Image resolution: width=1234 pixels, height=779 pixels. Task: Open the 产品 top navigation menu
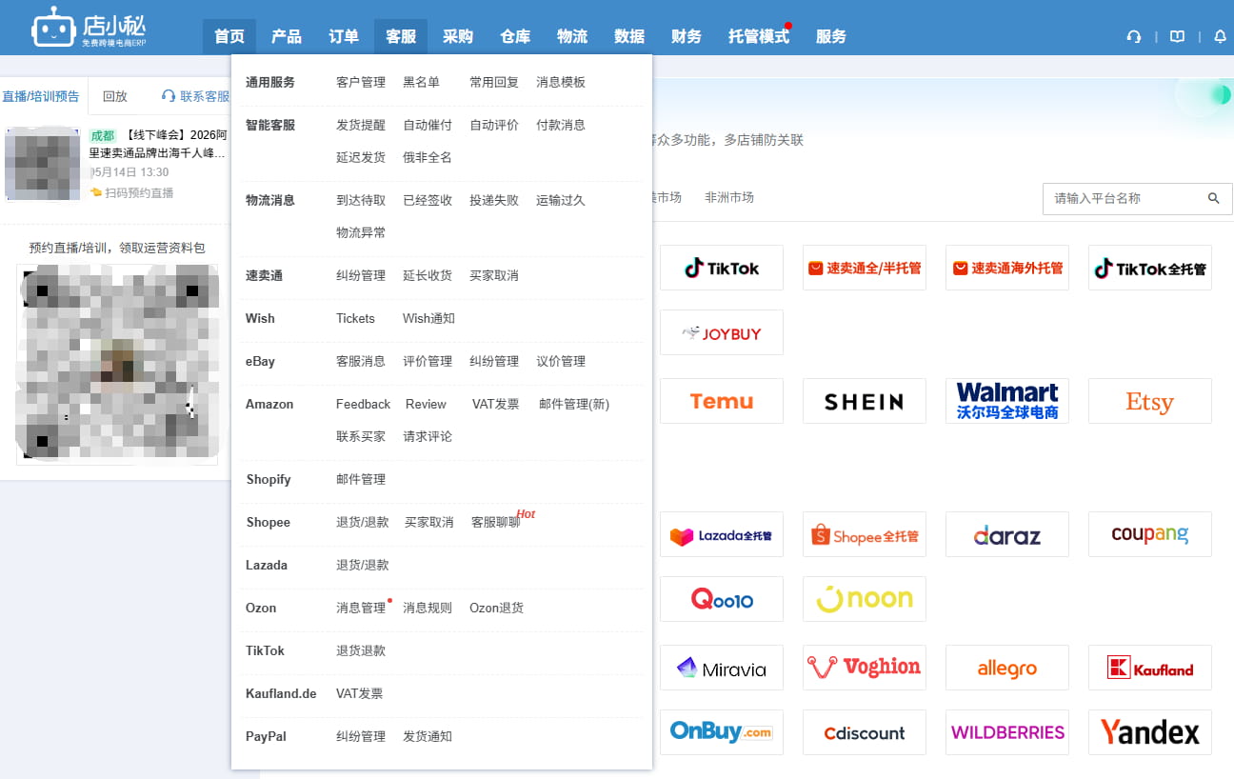[x=287, y=36]
